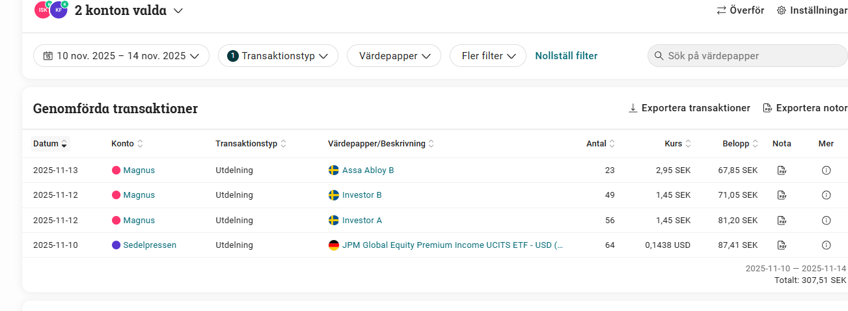Sort table by Belopp column

[740, 144]
